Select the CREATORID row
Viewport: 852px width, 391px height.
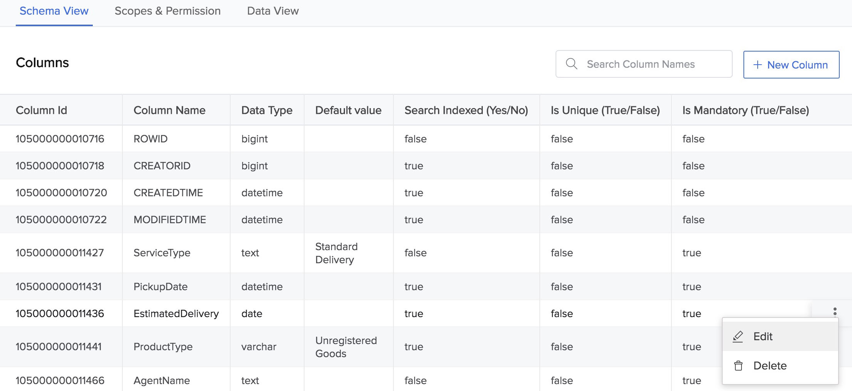[x=162, y=165]
